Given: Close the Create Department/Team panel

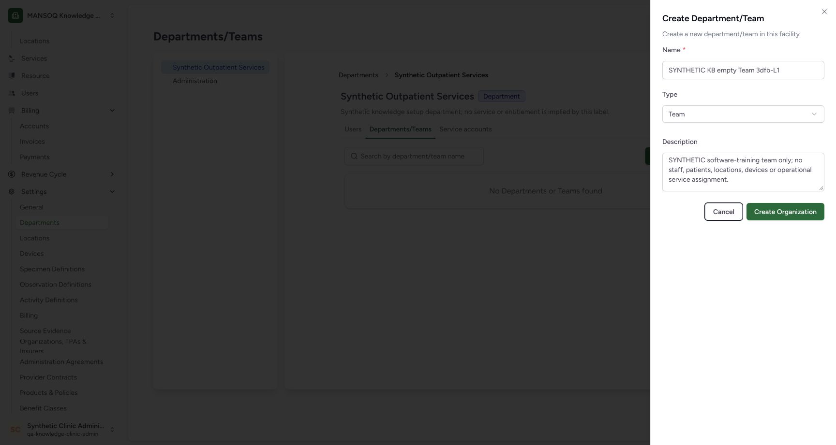Looking at the screenshot, I should (x=824, y=12).
